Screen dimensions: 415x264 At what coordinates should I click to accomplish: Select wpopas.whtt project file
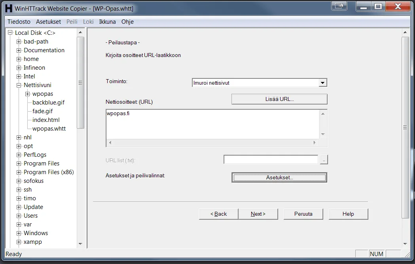(49, 129)
